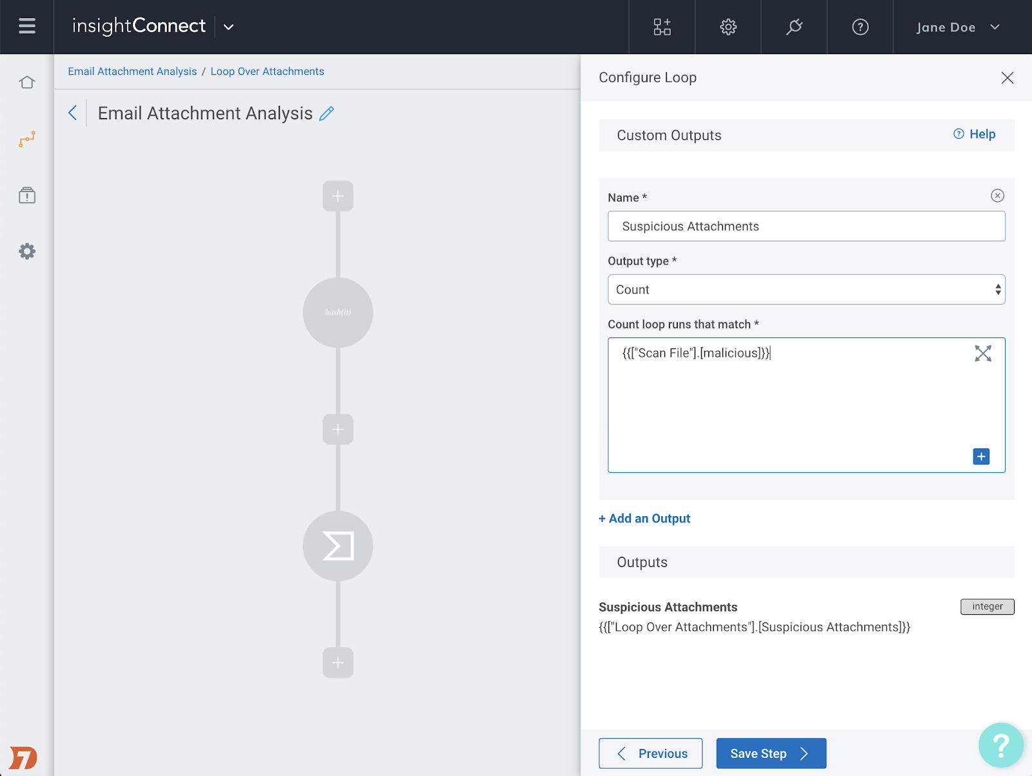This screenshot has height=776, width=1032.
Task: Open the help circle icon in header
Action: 860,27
